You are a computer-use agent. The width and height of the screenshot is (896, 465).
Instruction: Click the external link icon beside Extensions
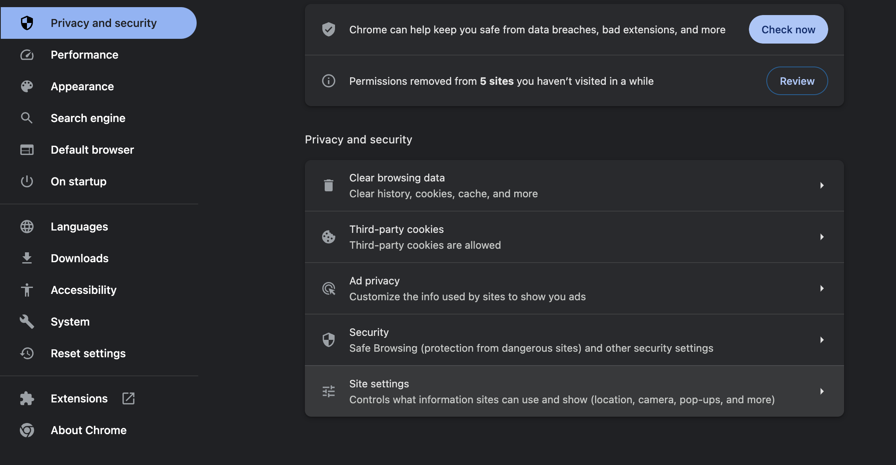click(x=128, y=398)
